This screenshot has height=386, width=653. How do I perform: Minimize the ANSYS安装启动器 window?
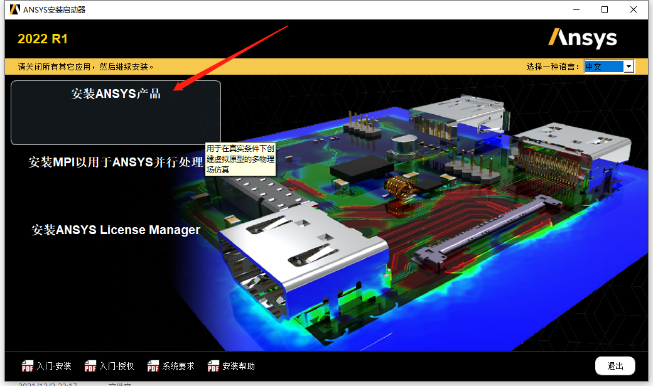576,9
